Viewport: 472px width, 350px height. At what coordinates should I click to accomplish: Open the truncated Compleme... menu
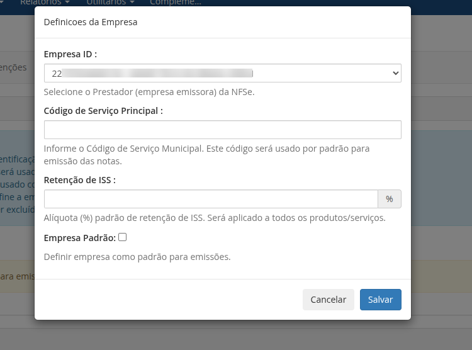pyautogui.click(x=175, y=3)
